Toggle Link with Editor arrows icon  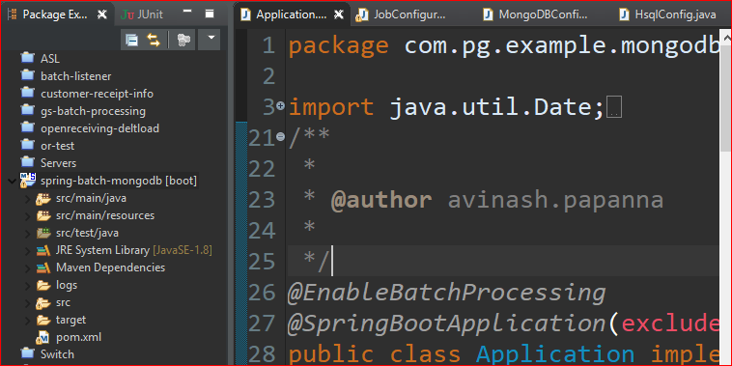[154, 41]
